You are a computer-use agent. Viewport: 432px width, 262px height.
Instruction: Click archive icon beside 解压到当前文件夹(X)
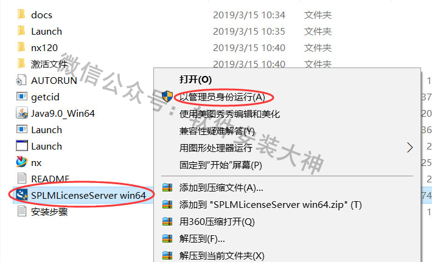click(167, 256)
